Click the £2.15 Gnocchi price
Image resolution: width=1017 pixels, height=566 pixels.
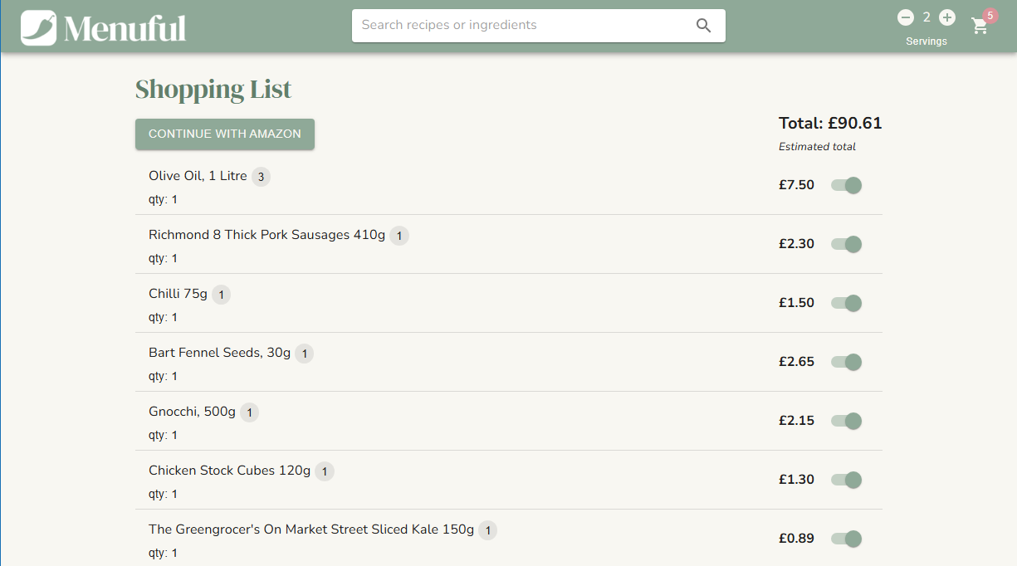(796, 421)
